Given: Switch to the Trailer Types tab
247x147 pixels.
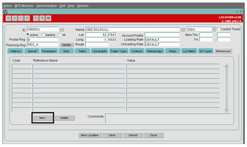Looking at the screenshot, I should (x=119, y=51).
